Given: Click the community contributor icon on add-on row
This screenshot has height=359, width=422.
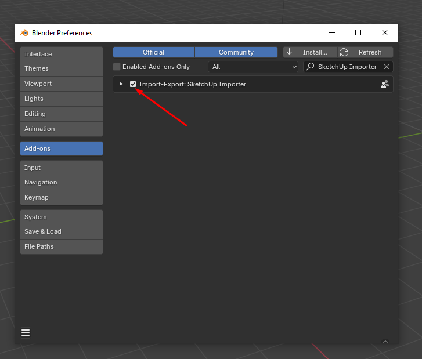Looking at the screenshot, I should pyautogui.click(x=384, y=84).
